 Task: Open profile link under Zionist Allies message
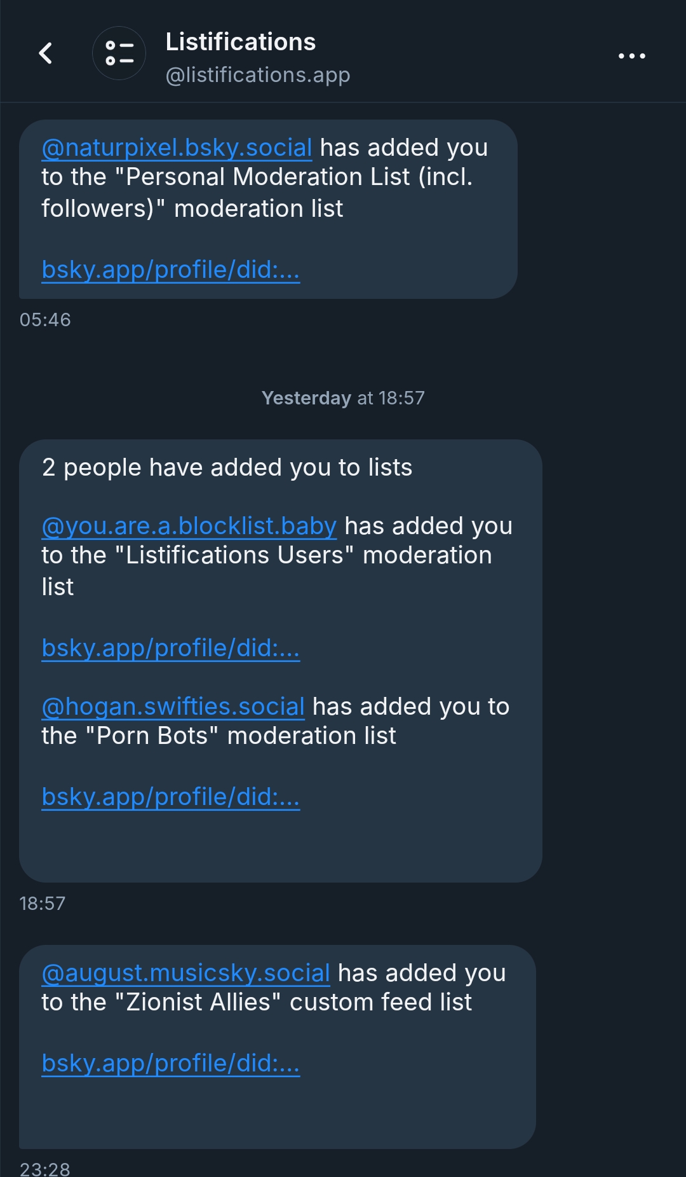[x=170, y=1063]
